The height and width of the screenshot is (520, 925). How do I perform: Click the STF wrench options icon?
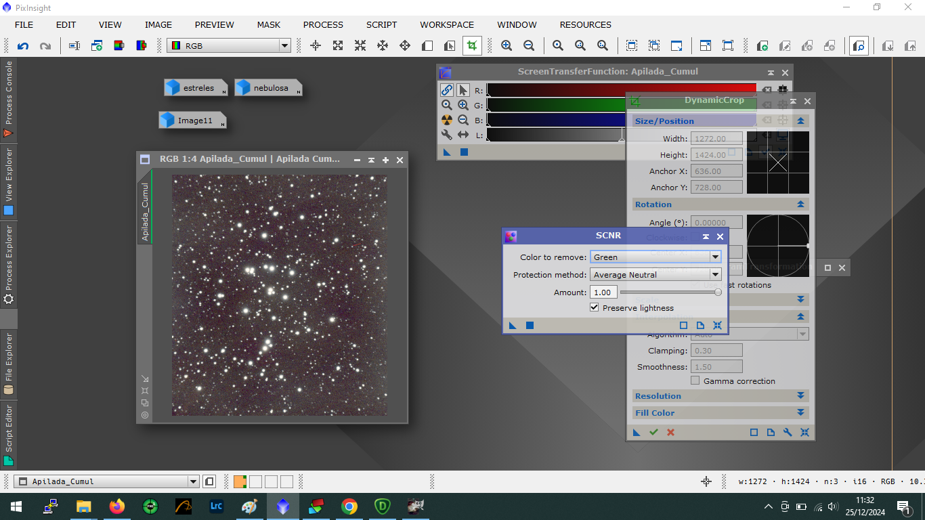(447, 135)
